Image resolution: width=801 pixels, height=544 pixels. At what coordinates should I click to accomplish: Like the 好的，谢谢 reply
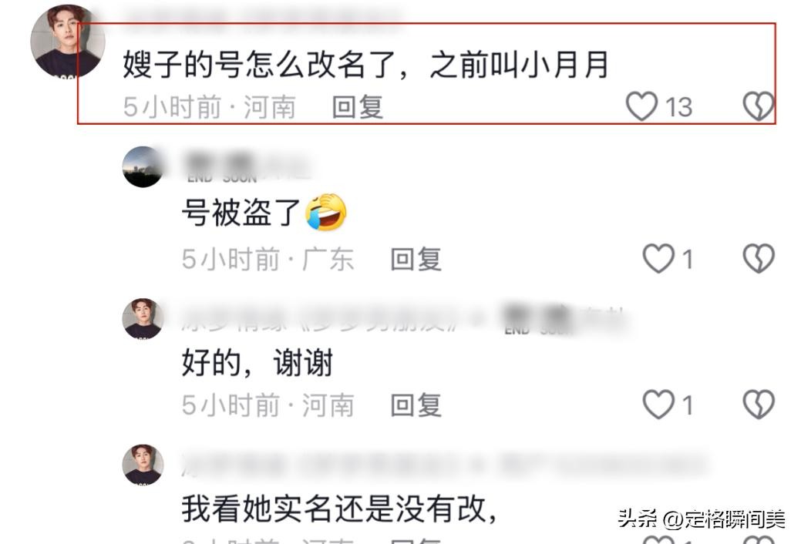[x=658, y=404]
